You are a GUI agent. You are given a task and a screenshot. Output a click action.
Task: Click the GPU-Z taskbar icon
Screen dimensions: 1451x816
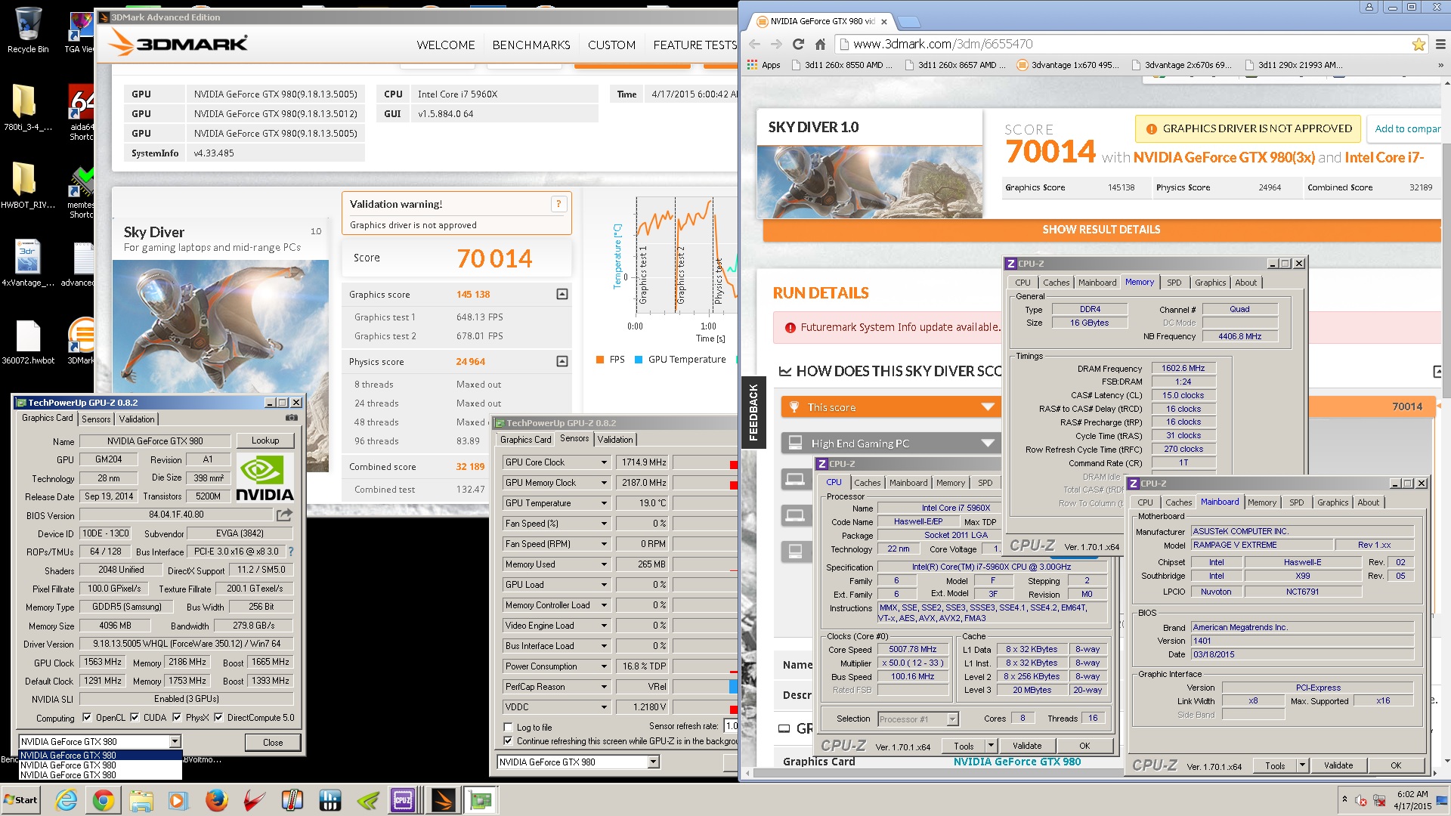tap(481, 800)
